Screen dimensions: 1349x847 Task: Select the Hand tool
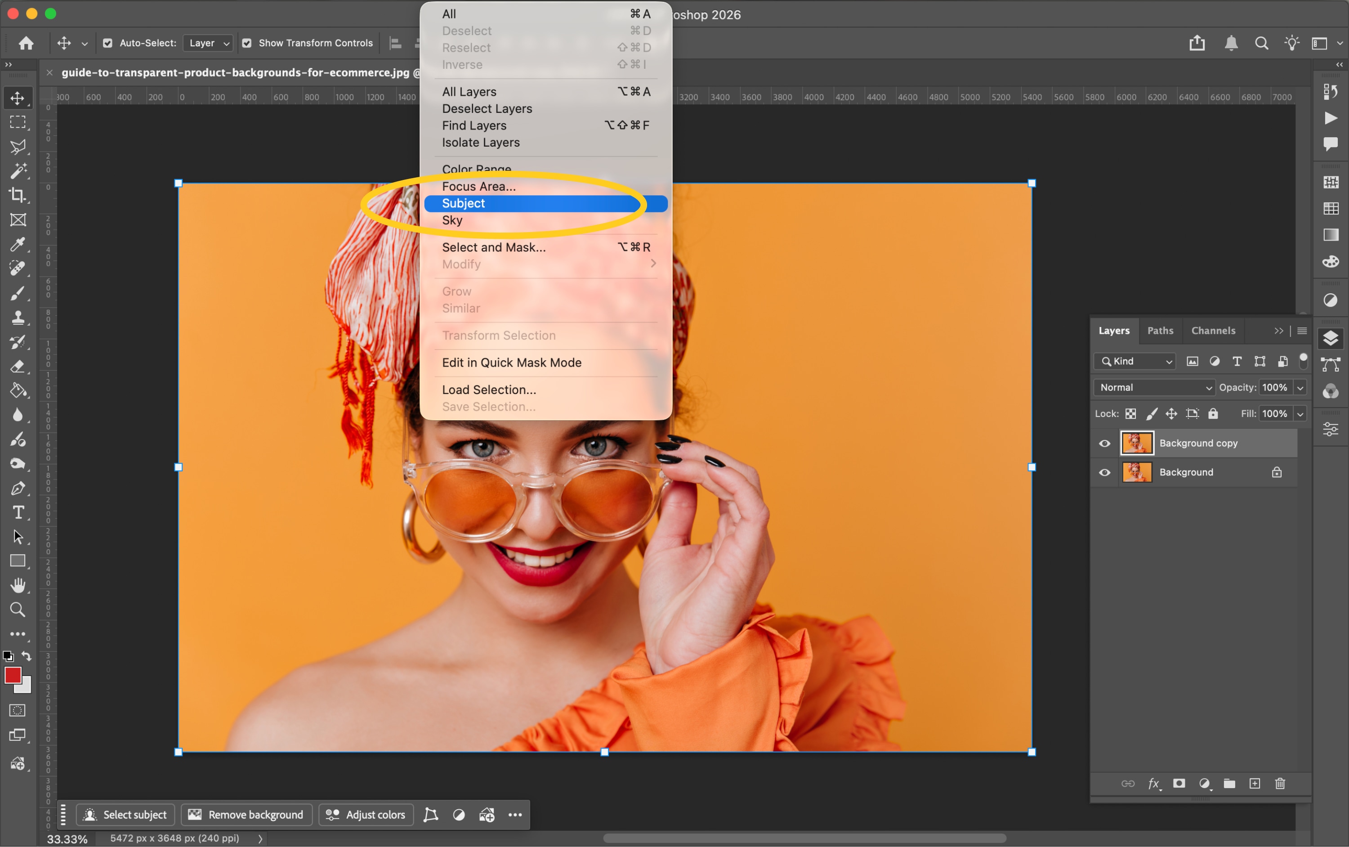point(18,585)
